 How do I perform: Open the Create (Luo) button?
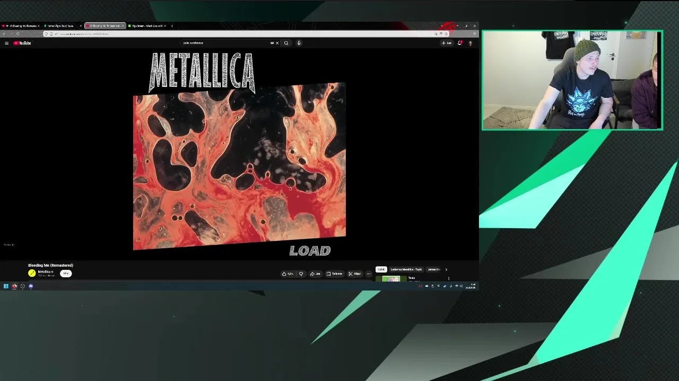[x=447, y=43]
